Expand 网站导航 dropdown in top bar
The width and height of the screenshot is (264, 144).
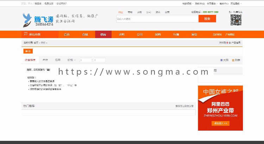[236, 4]
